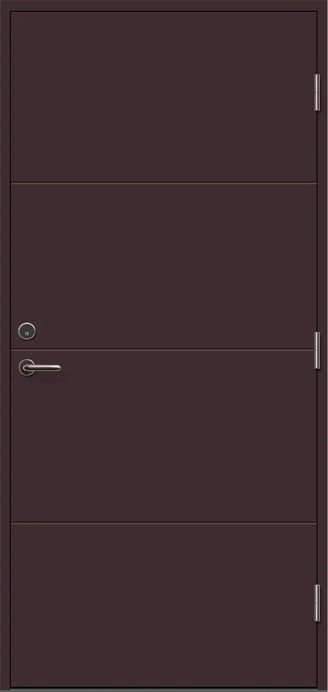Viewport: 328px width, 692px height.
Task: Select the bottom door panel
Action: pos(163,606)
